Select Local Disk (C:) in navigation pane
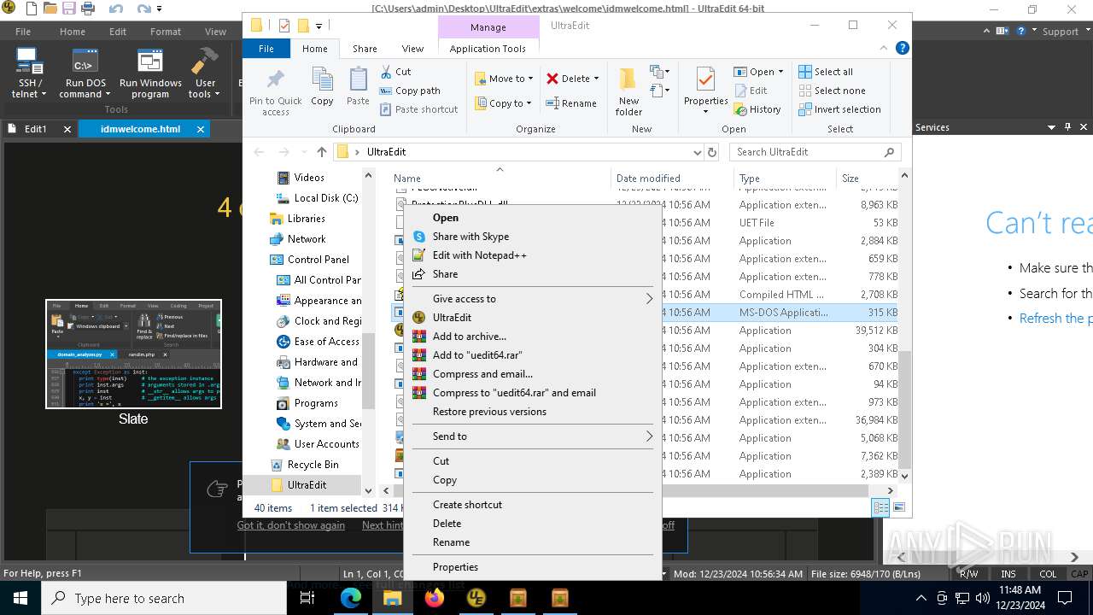Viewport: 1093px width, 615px height. click(x=326, y=198)
